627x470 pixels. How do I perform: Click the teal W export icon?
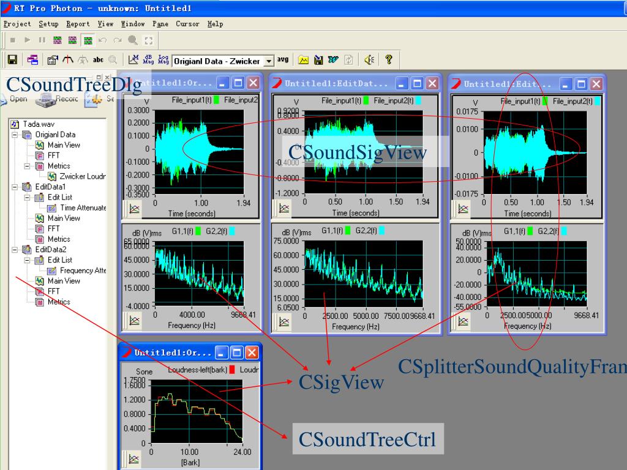[333, 60]
